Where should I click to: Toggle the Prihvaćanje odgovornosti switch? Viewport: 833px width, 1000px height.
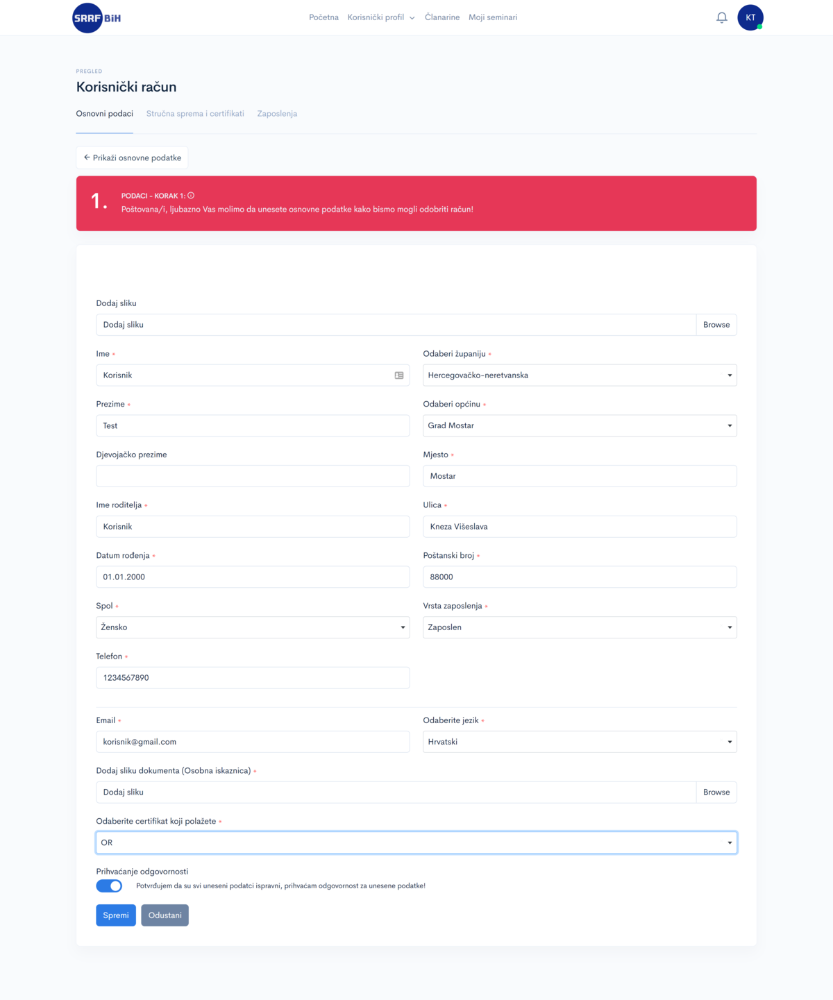(109, 886)
